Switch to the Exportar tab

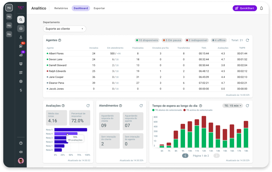99,8
